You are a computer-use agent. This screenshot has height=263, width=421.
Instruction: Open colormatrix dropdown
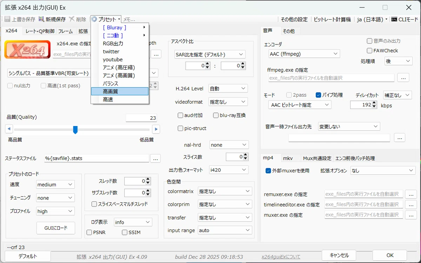pyautogui.click(x=225, y=191)
